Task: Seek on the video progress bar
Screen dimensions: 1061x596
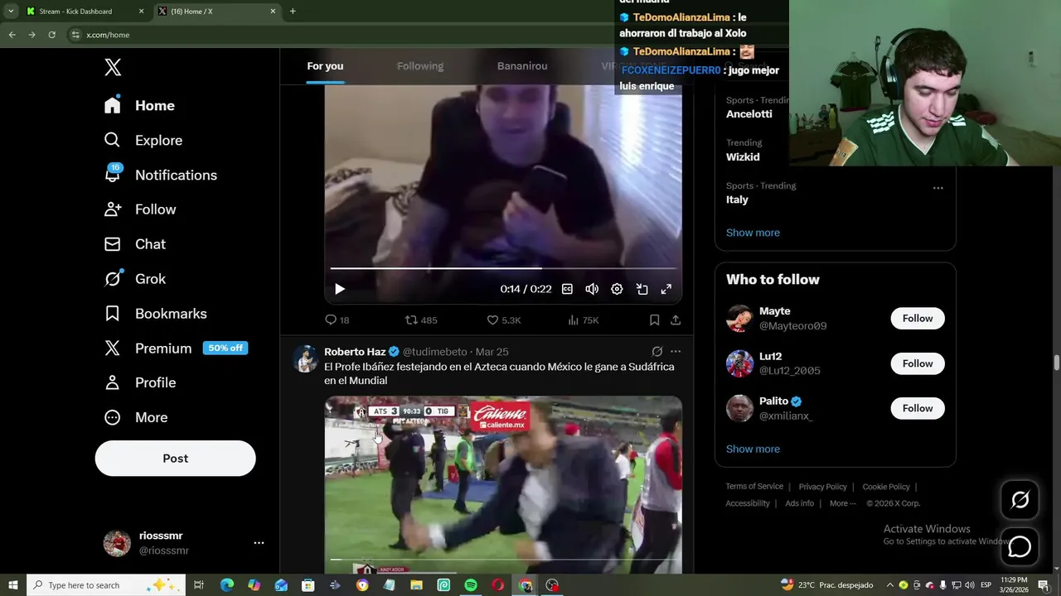Action: [503, 268]
